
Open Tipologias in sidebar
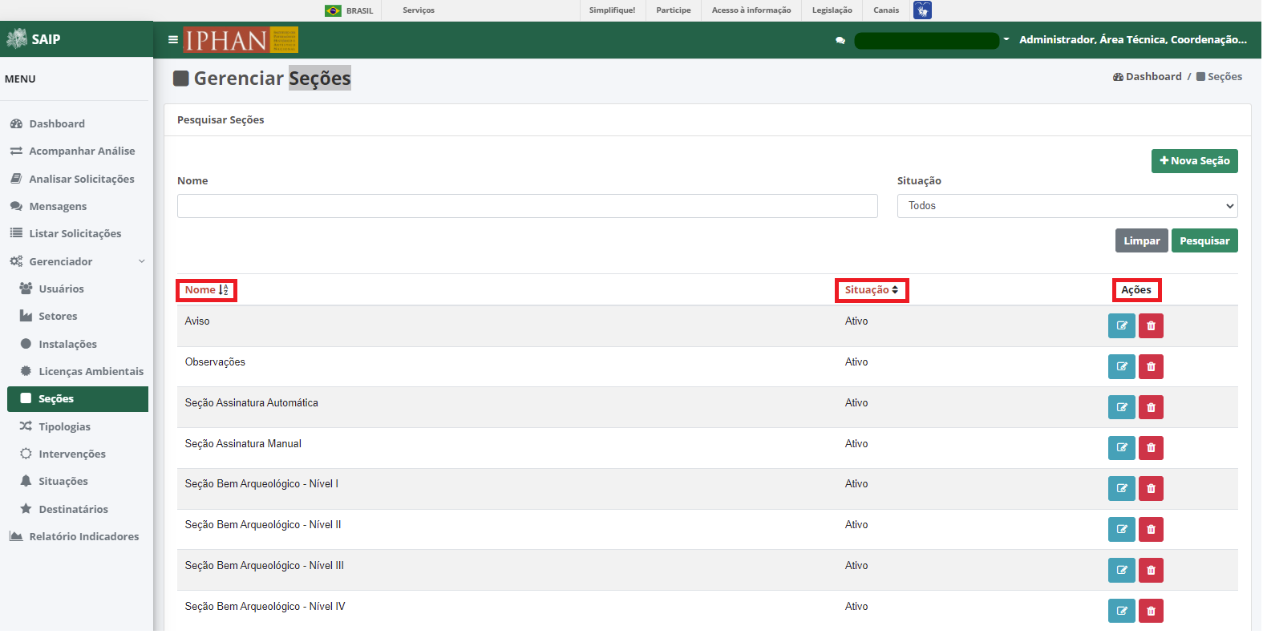click(64, 426)
